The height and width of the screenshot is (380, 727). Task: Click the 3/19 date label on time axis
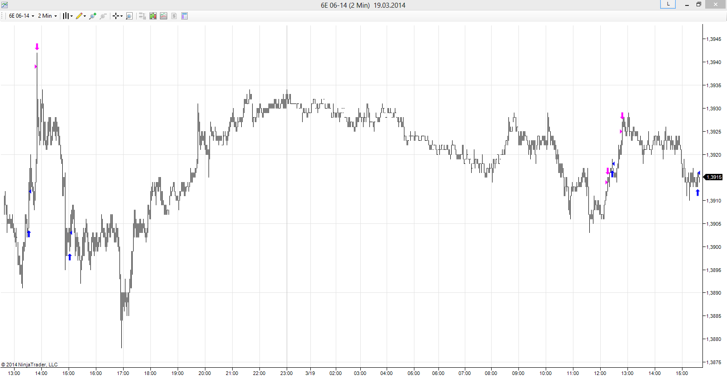pyautogui.click(x=310, y=373)
